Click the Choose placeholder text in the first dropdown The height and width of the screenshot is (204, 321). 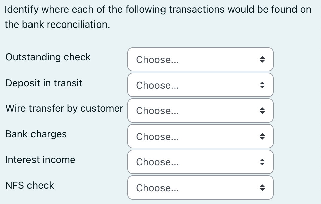pyautogui.click(x=157, y=60)
